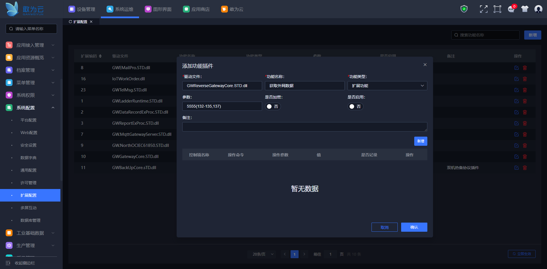This screenshot has height=269, width=547.
Task: Click the 确认 button in dialog
Action: point(414,227)
